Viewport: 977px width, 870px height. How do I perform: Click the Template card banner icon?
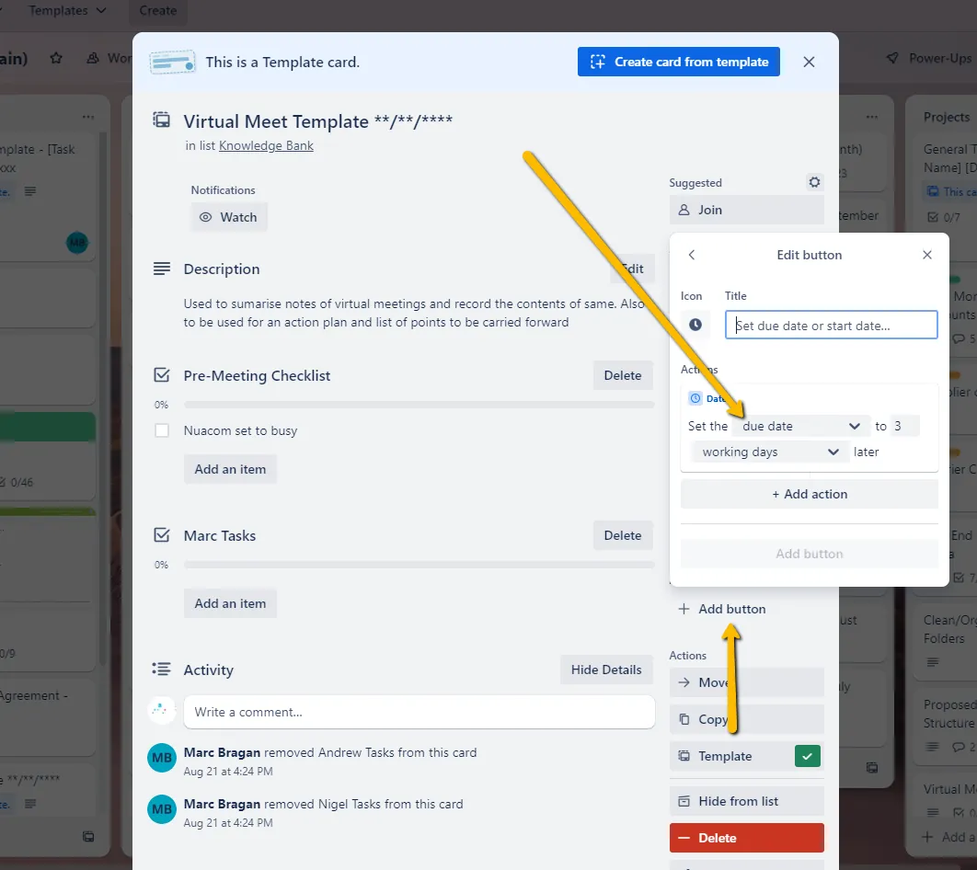[x=172, y=63]
